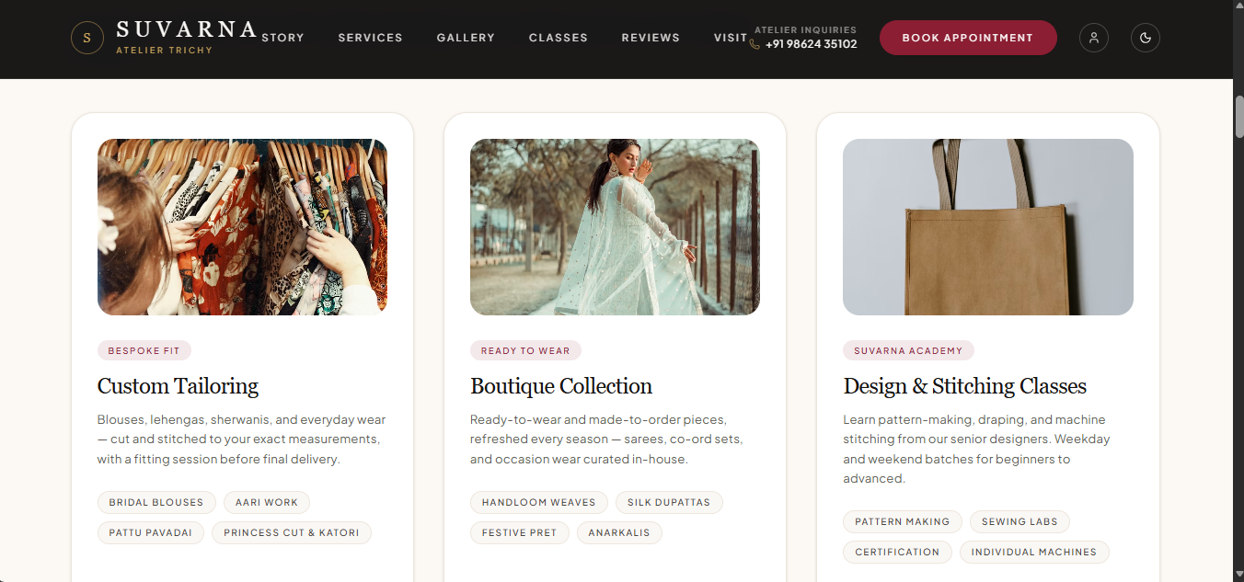Open Gallery nav link
The height and width of the screenshot is (582, 1244).
pyautogui.click(x=466, y=38)
